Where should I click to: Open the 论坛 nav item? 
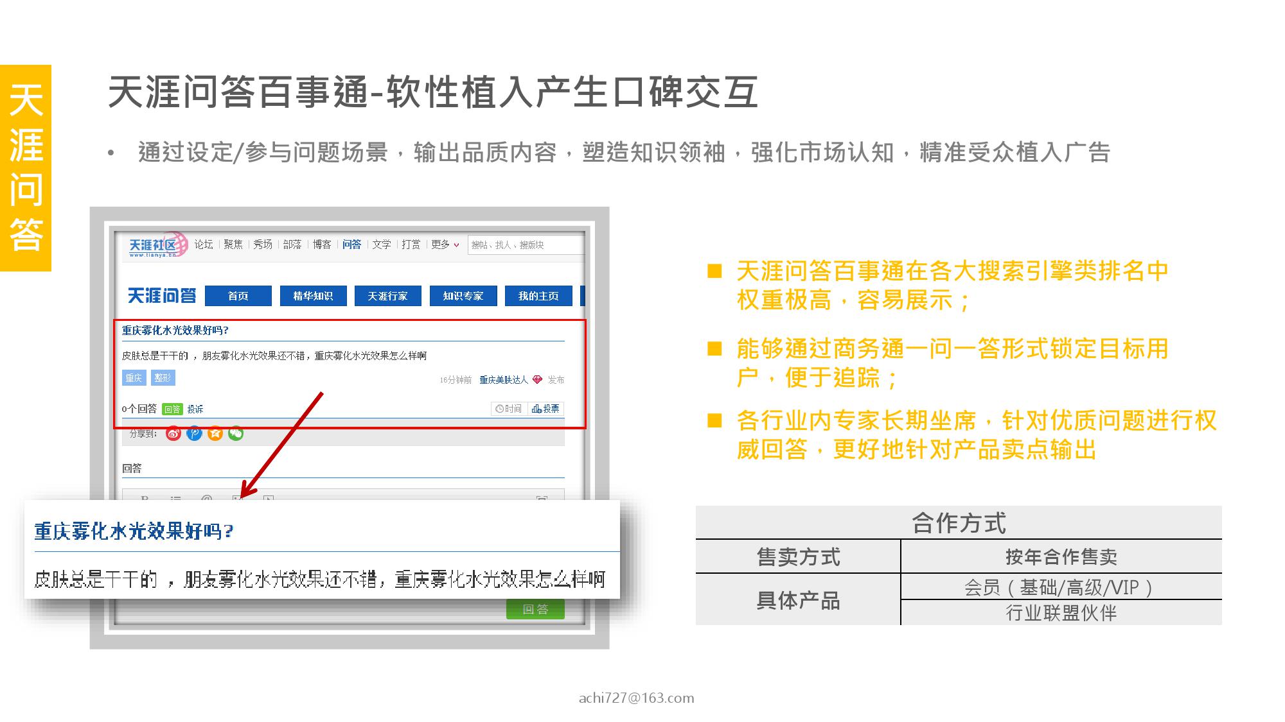[x=204, y=245]
